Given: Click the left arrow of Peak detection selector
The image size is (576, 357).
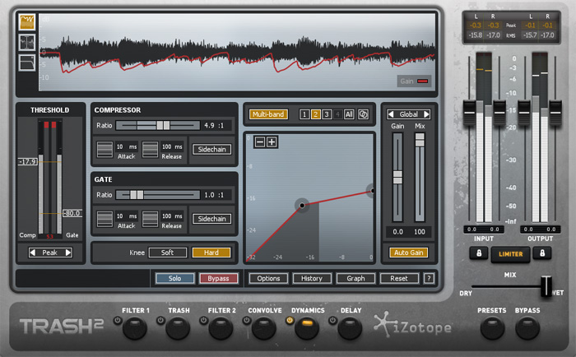Looking at the screenshot, I should [33, 253].
